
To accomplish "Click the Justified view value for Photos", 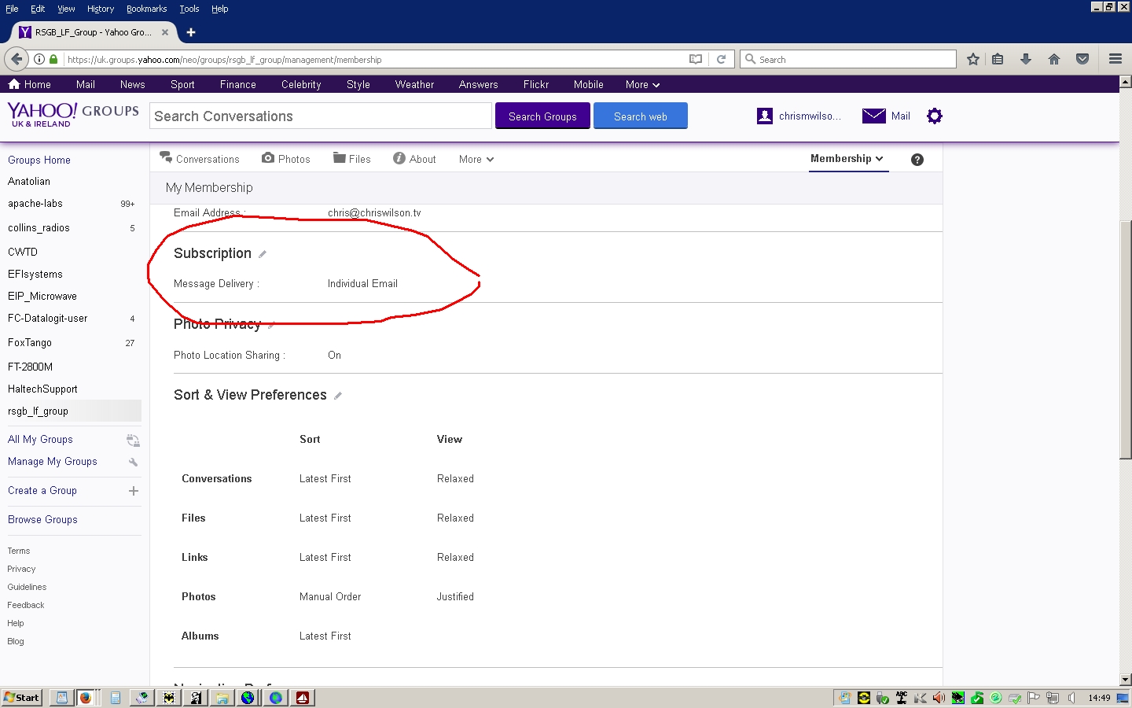I will coord(455,597).
